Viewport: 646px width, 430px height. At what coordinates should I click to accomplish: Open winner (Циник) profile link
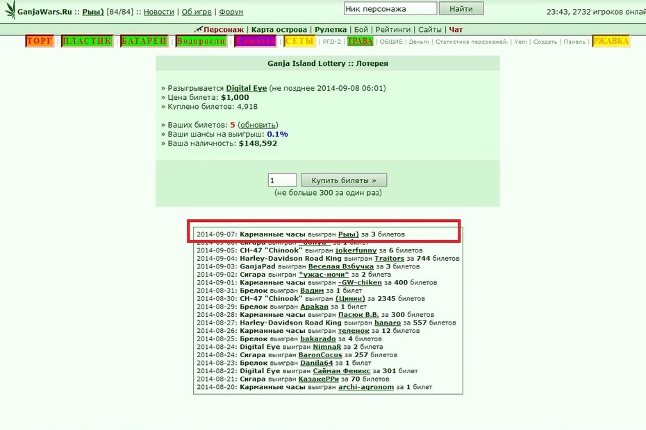tap(350, 298)
